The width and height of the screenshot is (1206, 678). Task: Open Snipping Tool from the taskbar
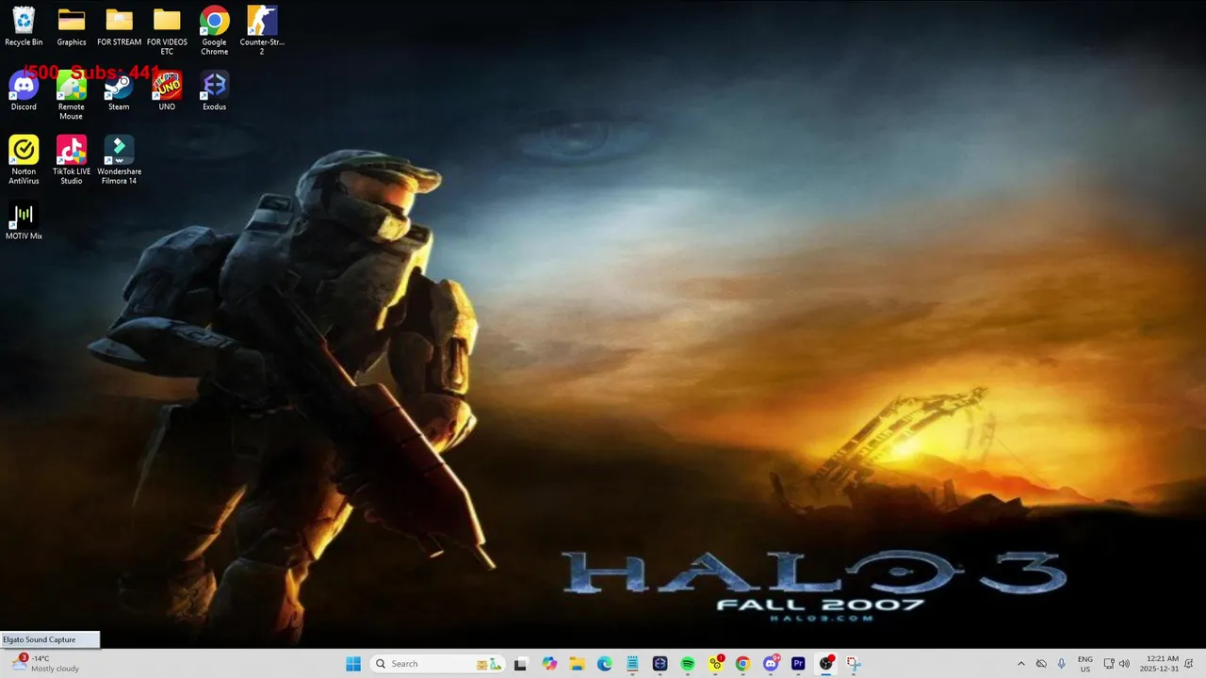(855, 664)
